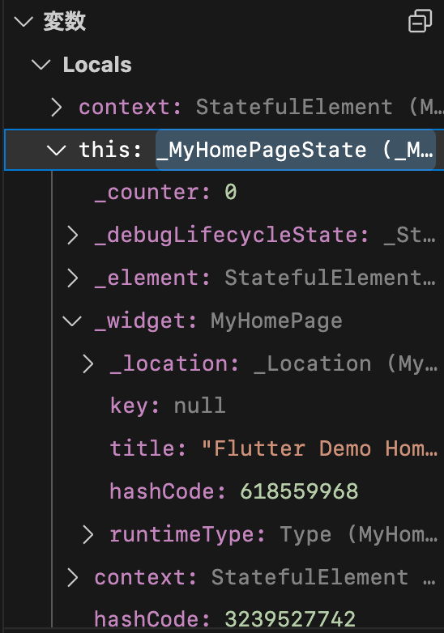Screen dimensions: 444x633
Task: Expand the _location entry under _widget
Action: [x=88, y=363]
